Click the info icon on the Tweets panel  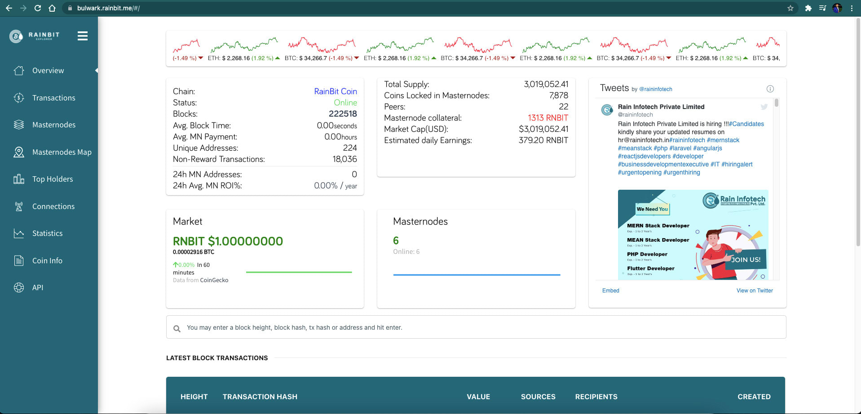coord(770,89)
